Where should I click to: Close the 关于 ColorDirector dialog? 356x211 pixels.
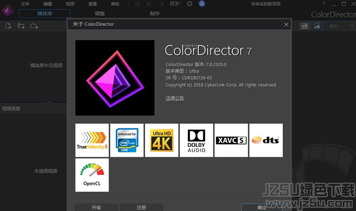[286, 24]
